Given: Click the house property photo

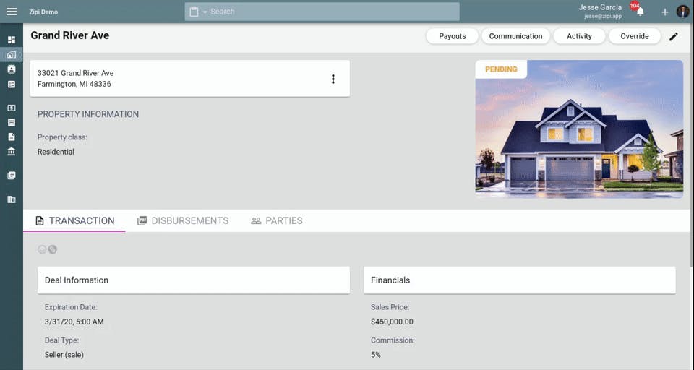Looking at the screenshot, I should click(x=579, y=129).
